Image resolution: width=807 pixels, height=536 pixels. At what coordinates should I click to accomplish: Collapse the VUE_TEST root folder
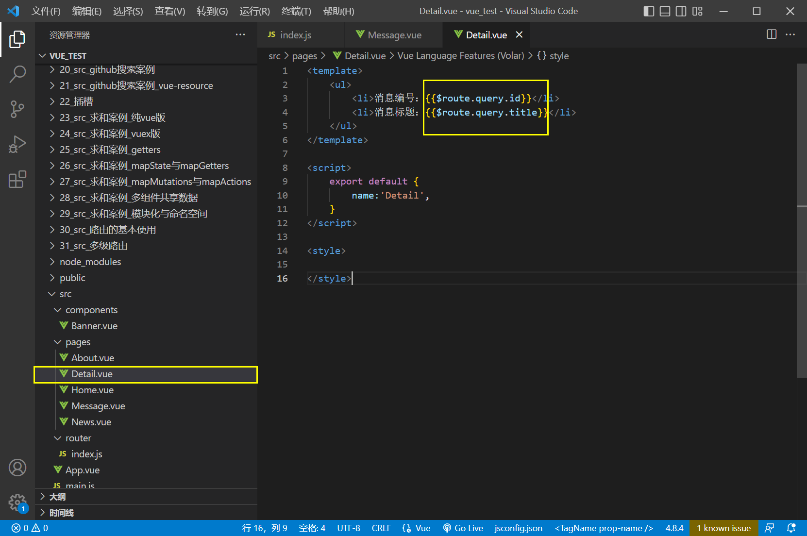click(x=146, y=56)
